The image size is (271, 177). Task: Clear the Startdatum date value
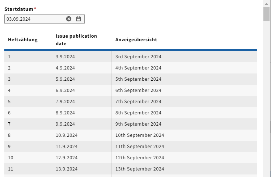coord(69,19)
